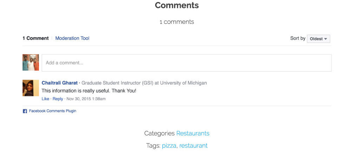Open Chaitrali Gharat's profile picture
351x158 pixels.
pos(31,88)
